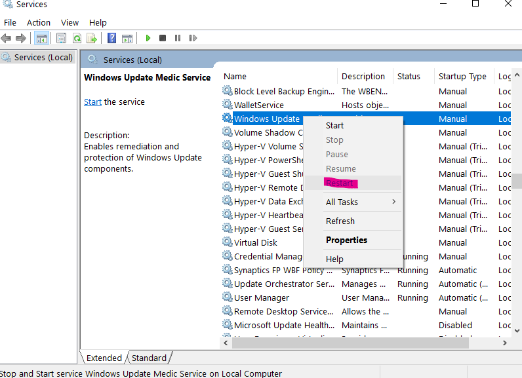Choose Refresh in the context menu
This screenshot has height=378, width=522.
[x=353, y=221]
